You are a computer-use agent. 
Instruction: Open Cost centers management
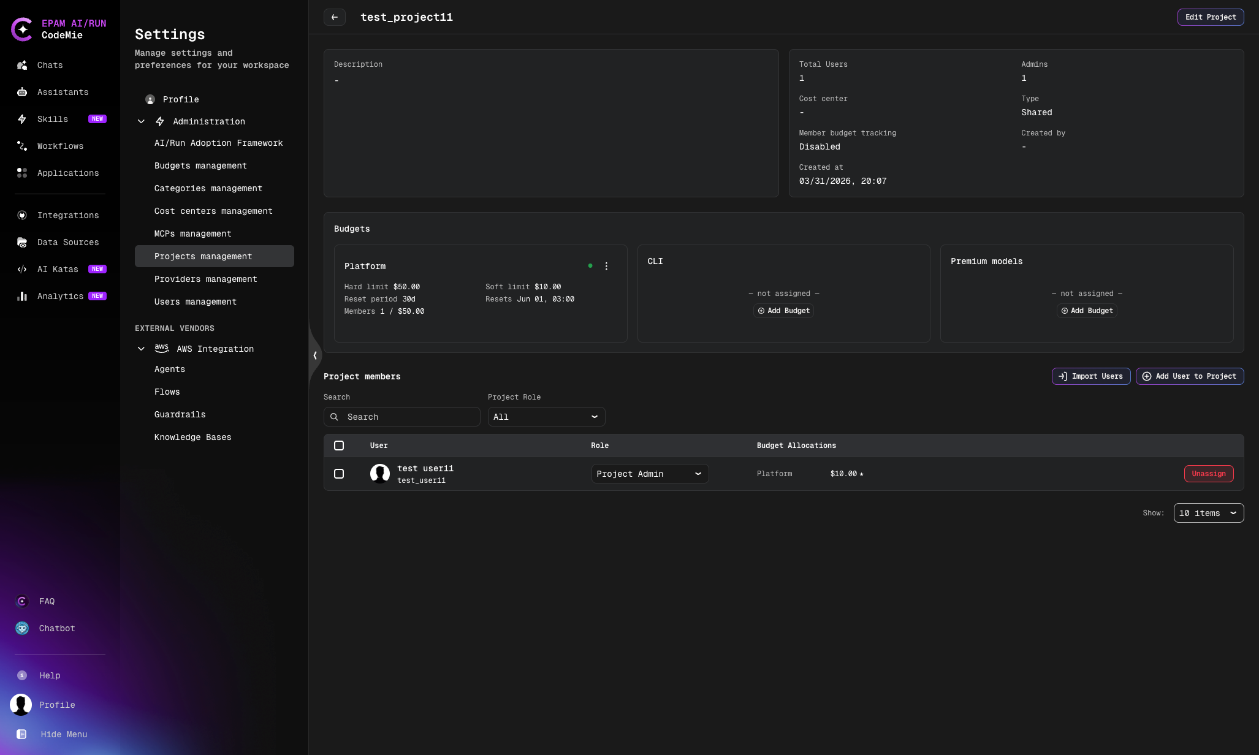(213, 211)
